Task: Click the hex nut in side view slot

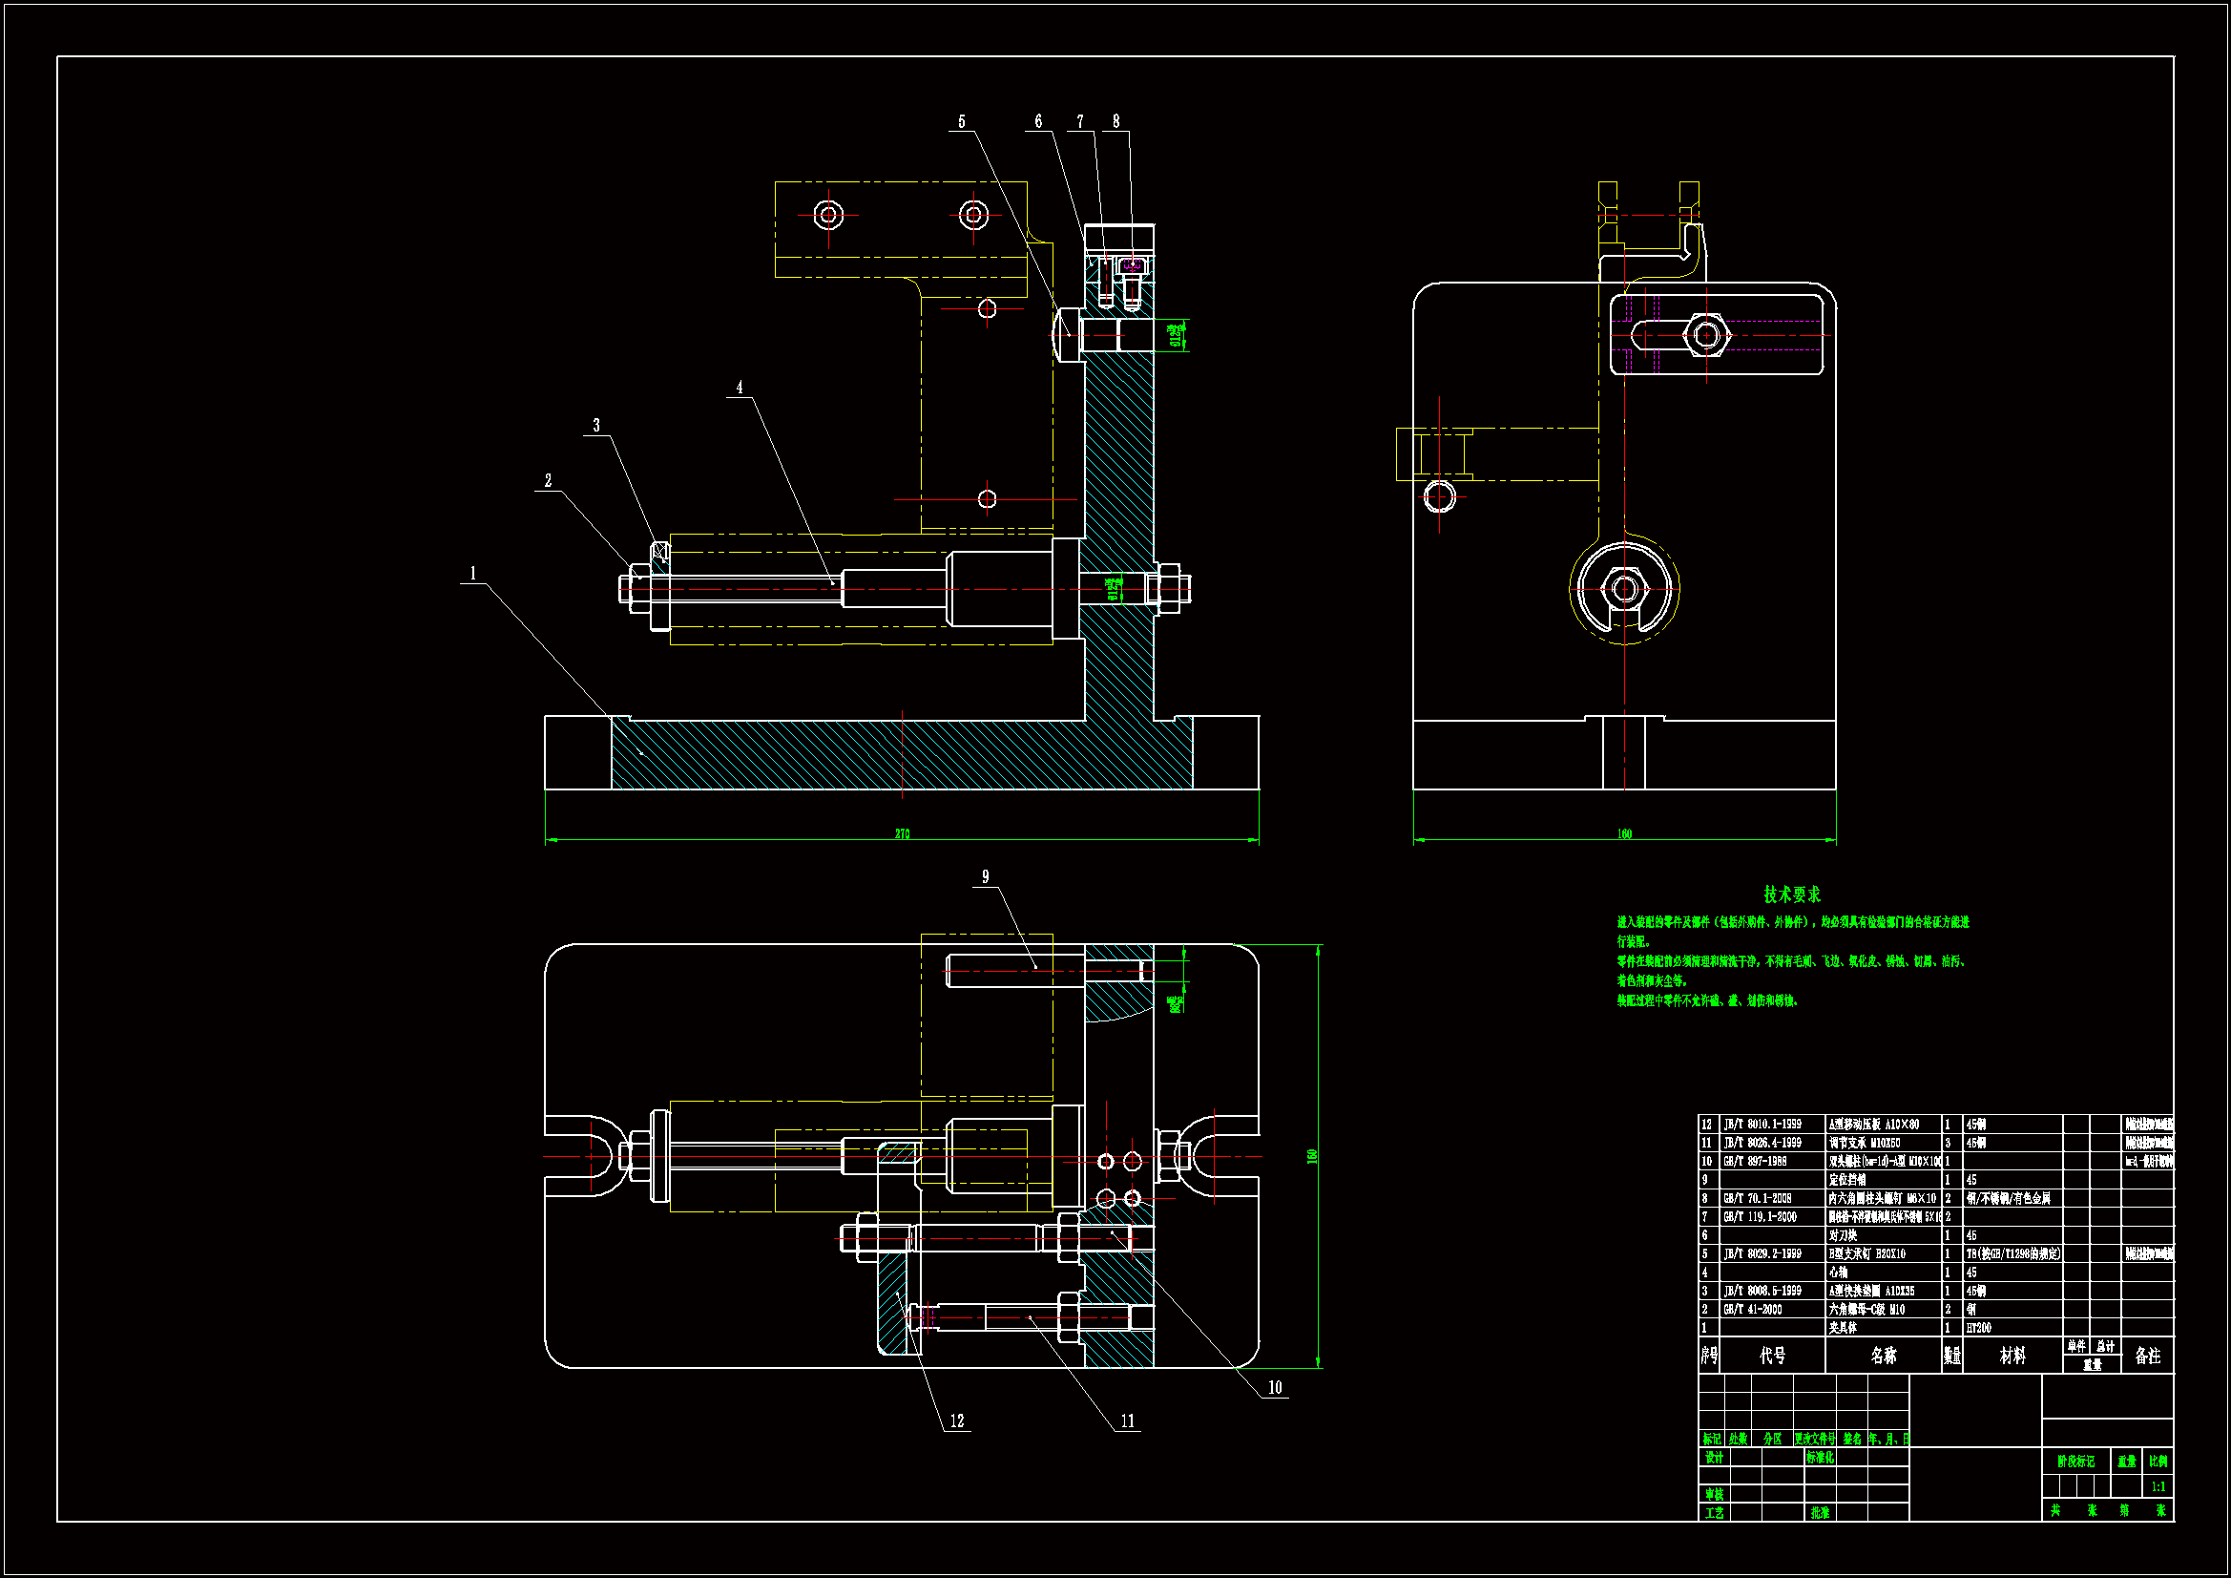Action: click(x=1705, y=335)
